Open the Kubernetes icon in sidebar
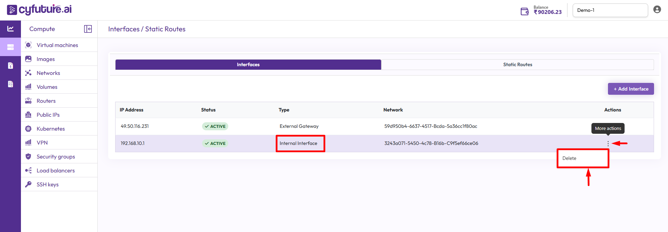The image size is (668, 232). pos(29,129)
